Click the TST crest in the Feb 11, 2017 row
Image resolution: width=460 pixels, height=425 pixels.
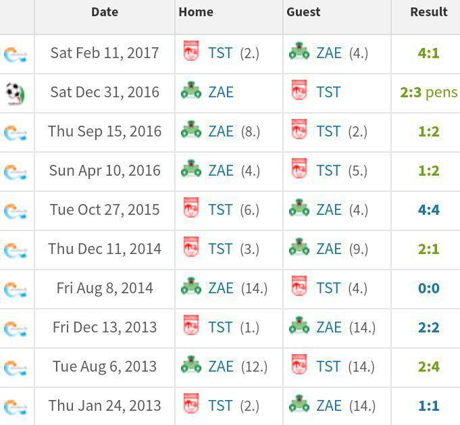[x=191, y=51]
